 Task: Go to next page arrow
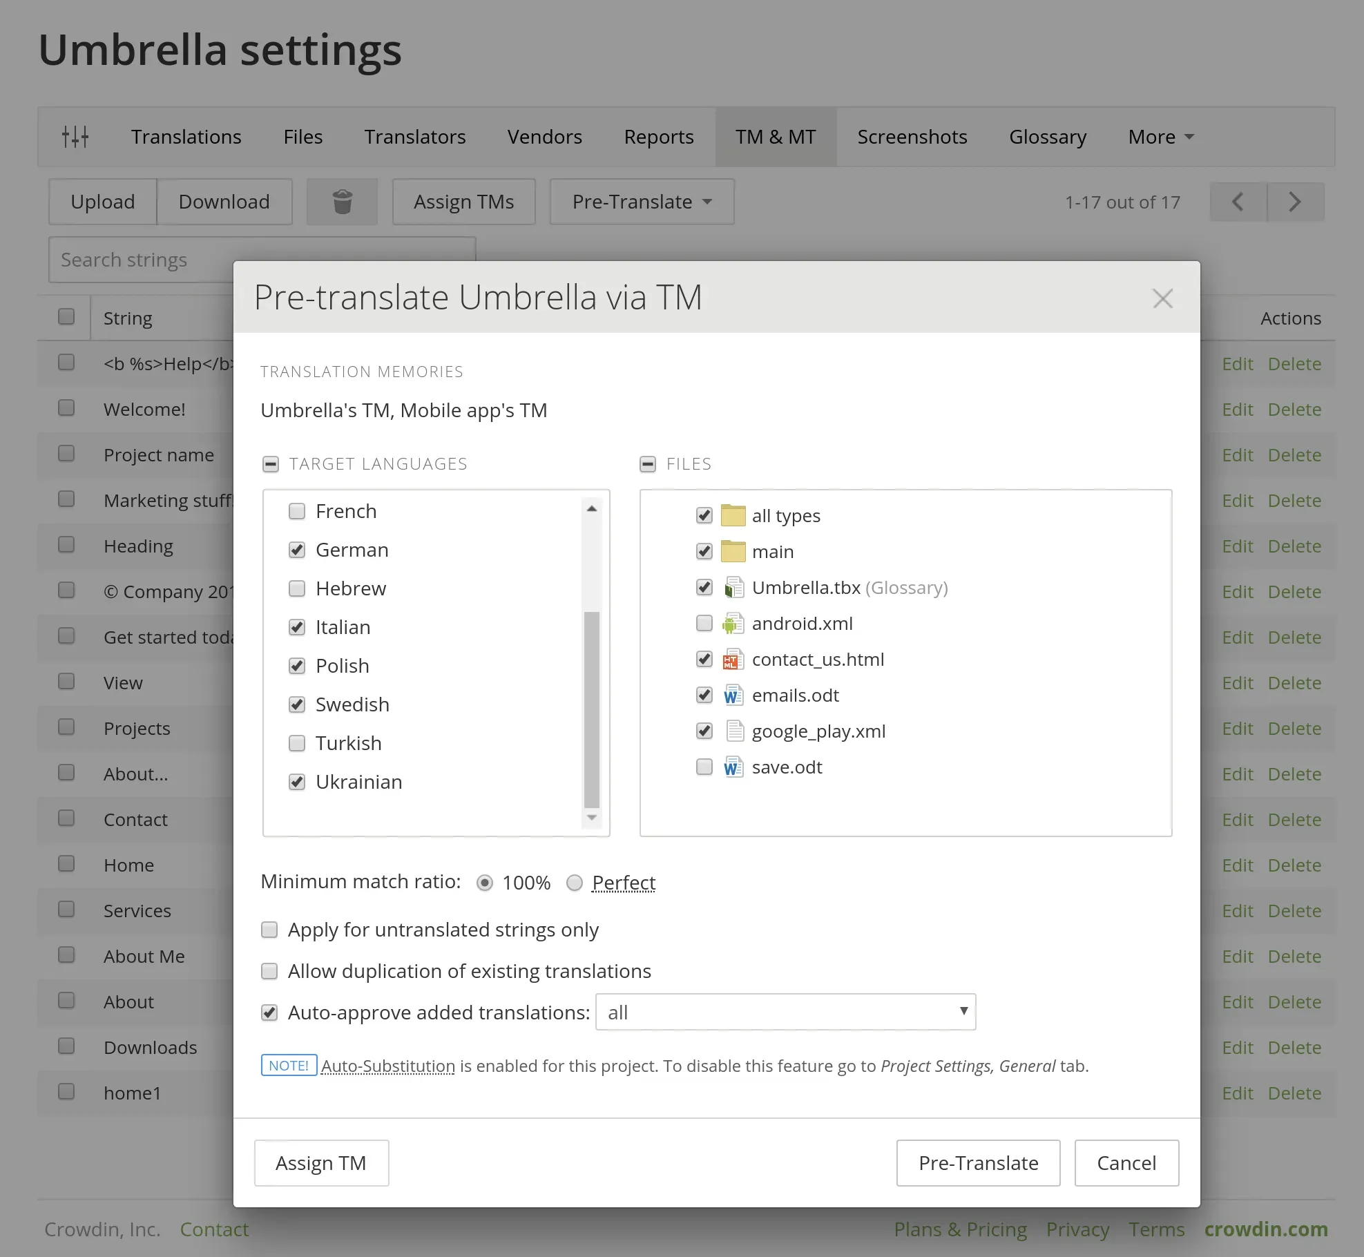1296,202
